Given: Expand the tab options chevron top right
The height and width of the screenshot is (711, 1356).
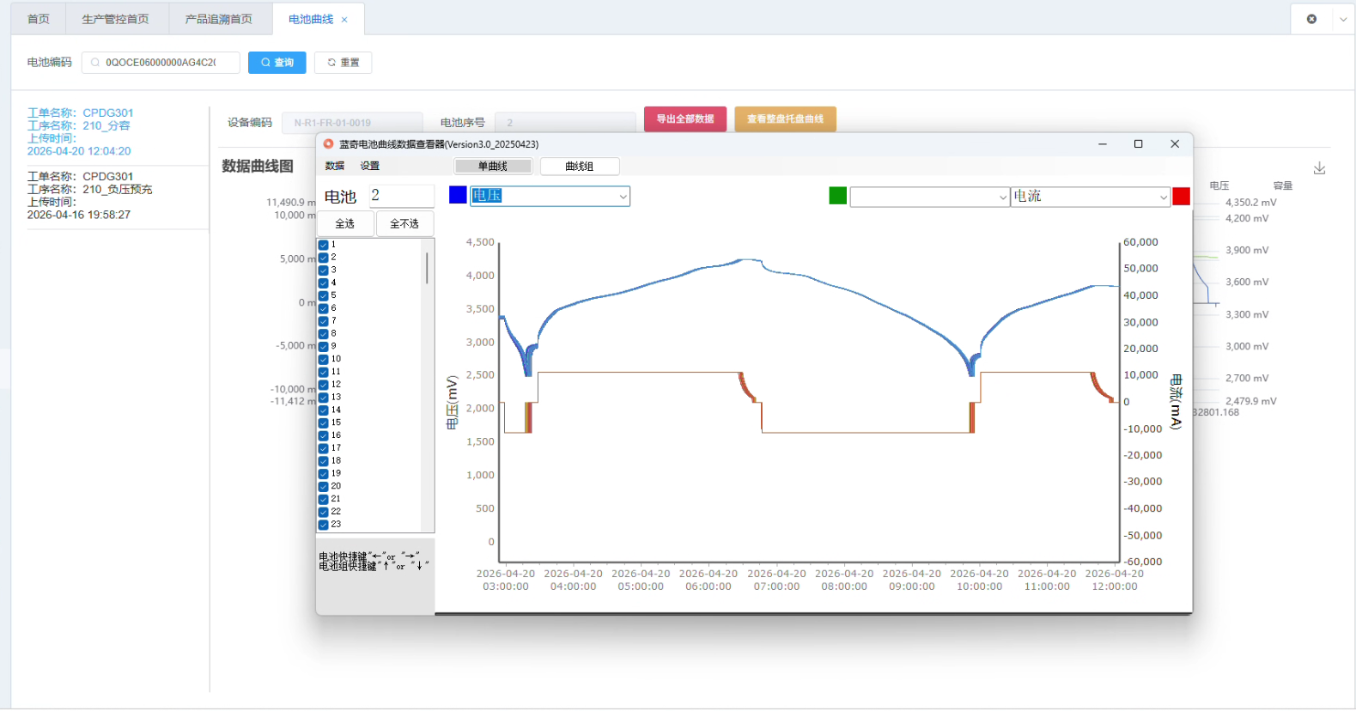Looking at the screenshot, I should pyautogui.click(x=1343, y=19).
